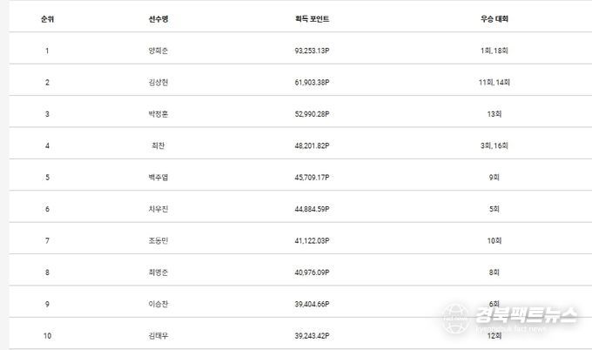
Task: Click player name in rank 1 row
Action: [158, 50]
